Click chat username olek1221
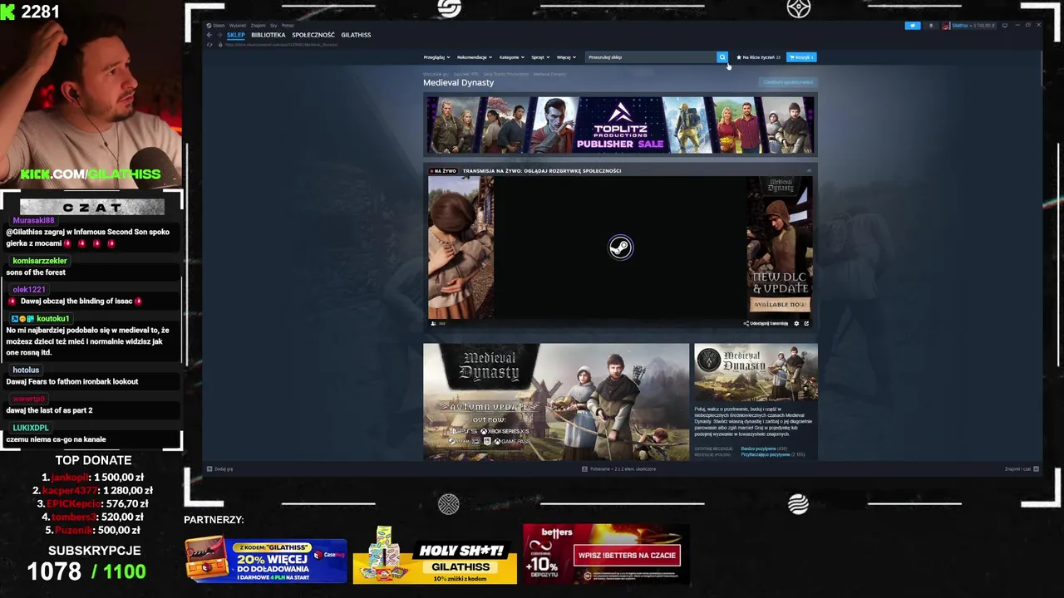The image size is (1064, 598). [x=29, y=290]
